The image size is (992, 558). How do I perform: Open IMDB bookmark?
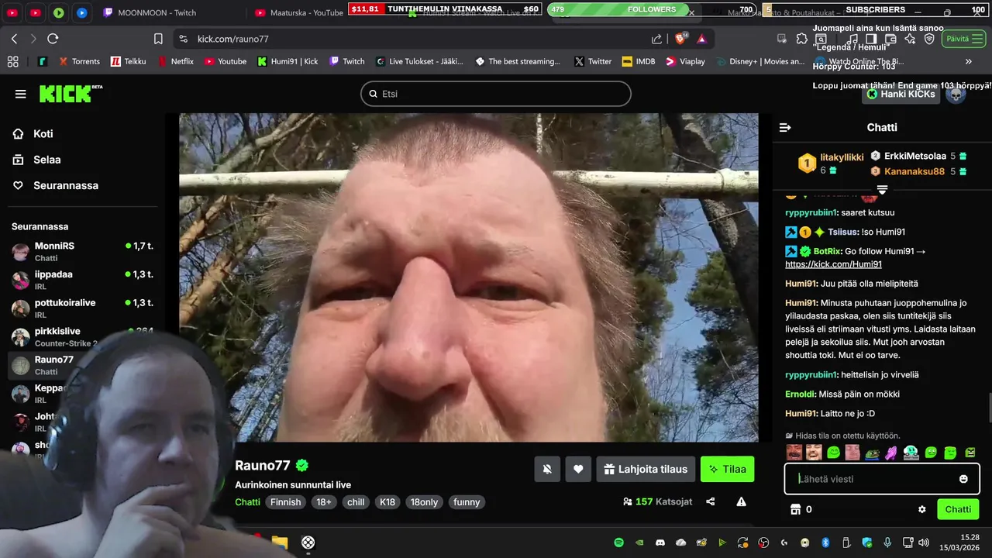(638, 61)
